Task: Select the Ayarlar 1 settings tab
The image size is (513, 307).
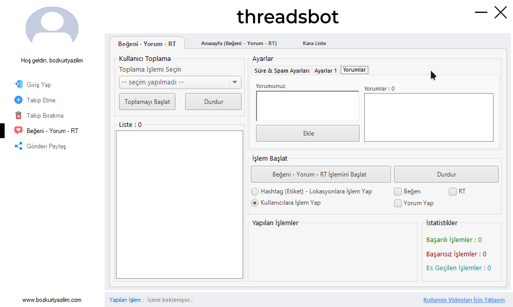Action: [326, 71]
